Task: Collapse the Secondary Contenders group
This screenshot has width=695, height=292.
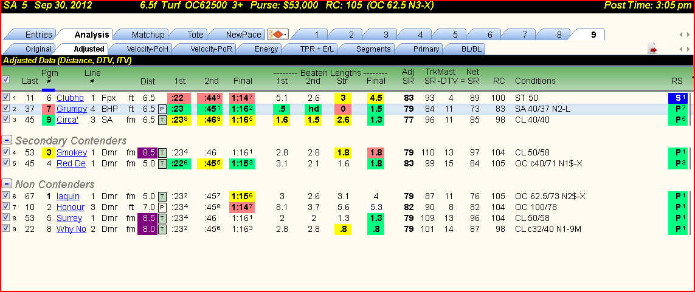Action: tap(7, 140)
